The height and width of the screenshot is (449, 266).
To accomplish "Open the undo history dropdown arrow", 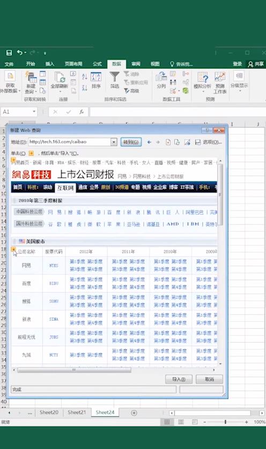I will point(25,53).
